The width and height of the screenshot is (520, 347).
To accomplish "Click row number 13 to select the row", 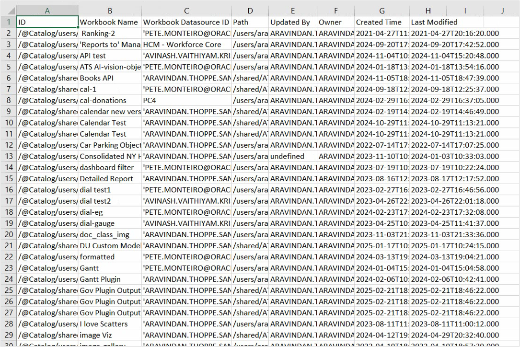I will 9,156.
